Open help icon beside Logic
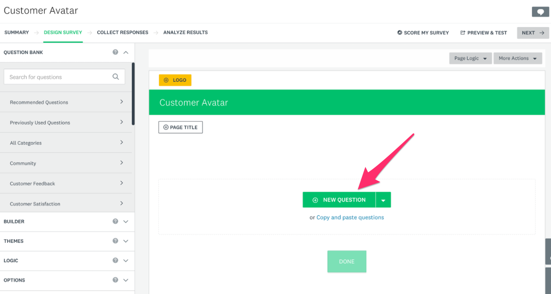Screen dimensions: 551x294 click(x=116, y=260)
